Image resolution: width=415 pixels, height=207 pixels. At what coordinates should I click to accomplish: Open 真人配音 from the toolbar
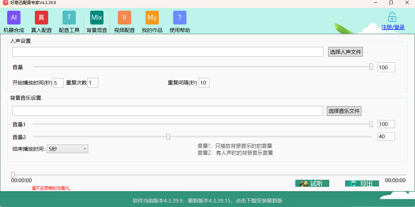click(41, 17)
